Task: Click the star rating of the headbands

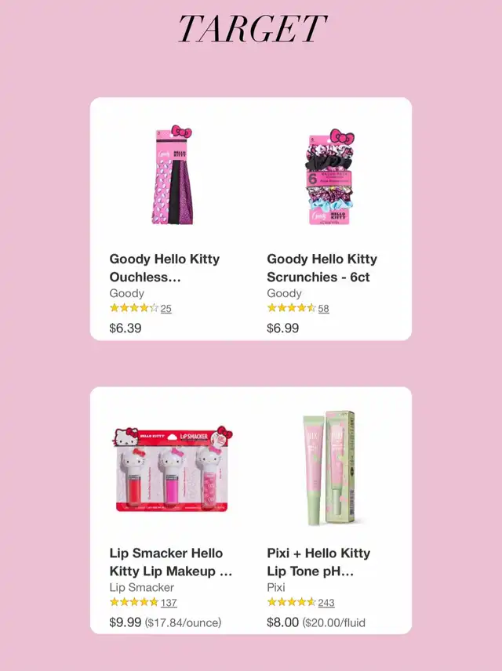Action: point(134,308)
